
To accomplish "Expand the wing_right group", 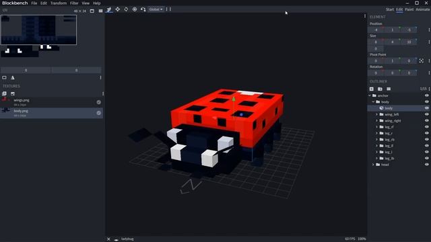I will click(x=377, y=121).
